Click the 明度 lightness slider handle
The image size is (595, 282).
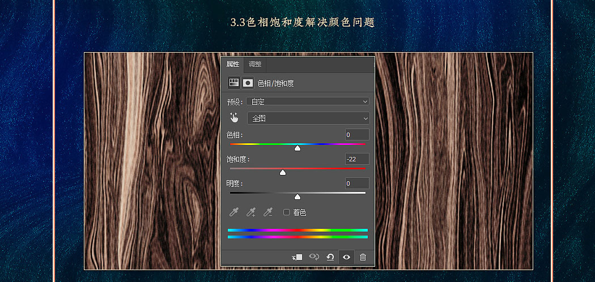[x=297, y=196]
